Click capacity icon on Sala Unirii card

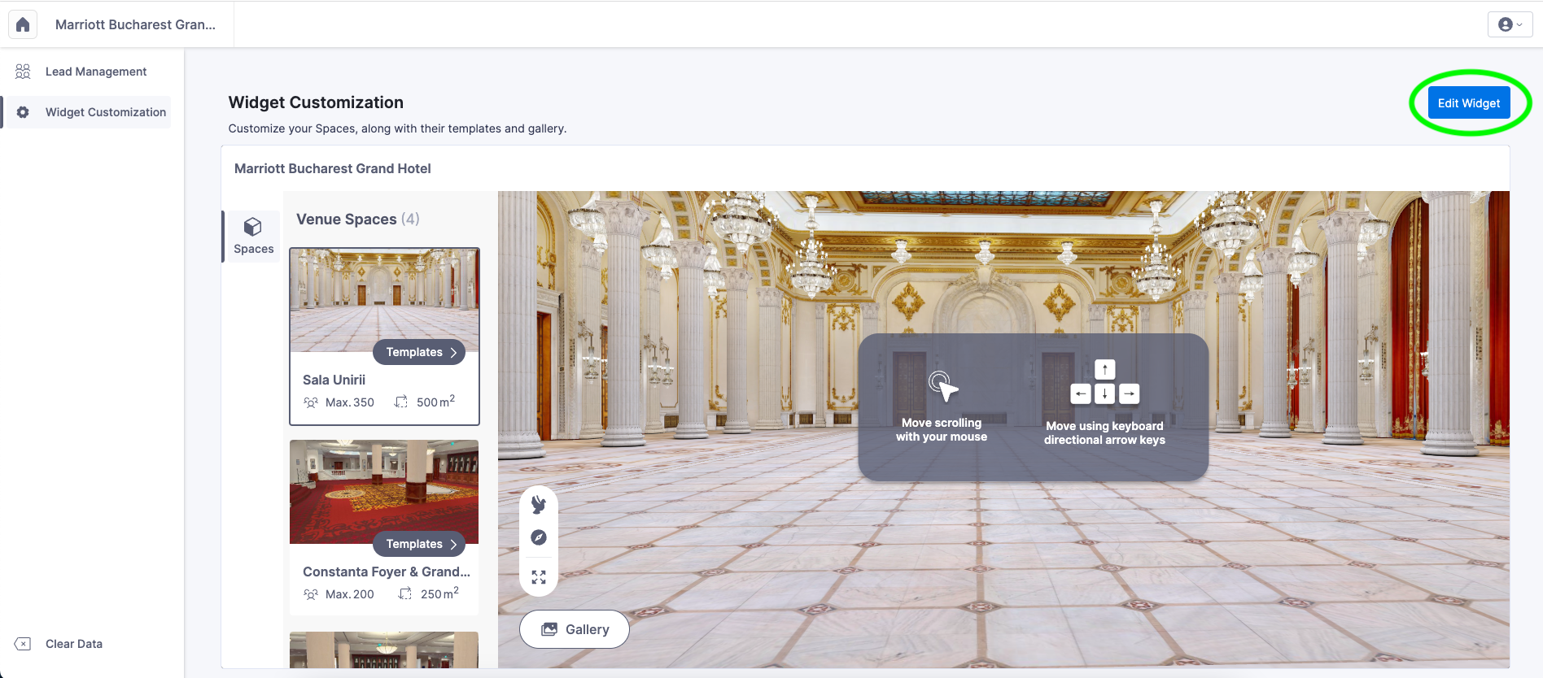[311, 402]
